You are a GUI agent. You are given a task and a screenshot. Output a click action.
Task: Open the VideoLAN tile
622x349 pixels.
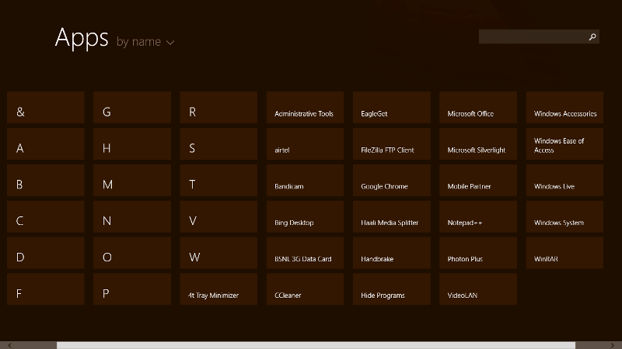[x=478, y=289]
